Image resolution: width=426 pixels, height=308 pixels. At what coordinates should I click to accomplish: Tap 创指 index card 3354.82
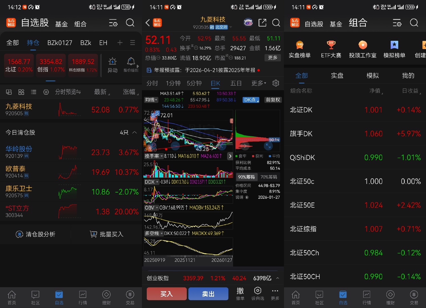tap(51, 65)
